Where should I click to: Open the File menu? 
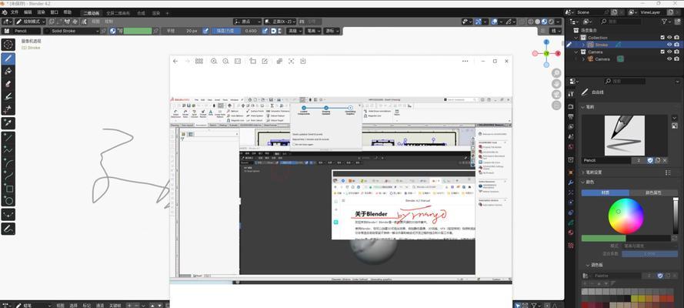(x=15, y=12)
